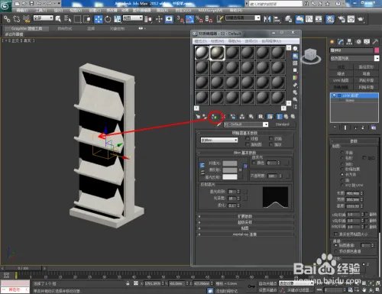
Task: Enable the 面状 faceted checkbox
Action: tap(271, 144)
